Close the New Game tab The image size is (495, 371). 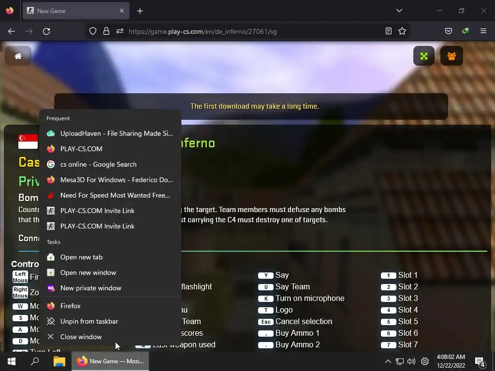(x=122, y=11)
